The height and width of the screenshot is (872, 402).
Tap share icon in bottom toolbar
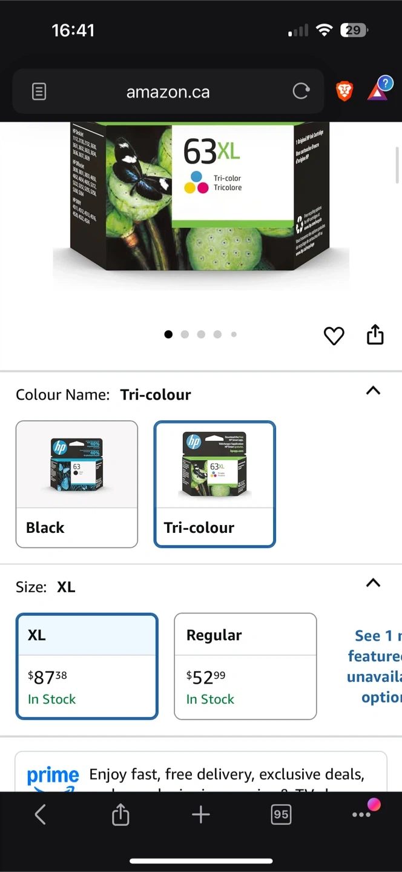tap(120, 814)
